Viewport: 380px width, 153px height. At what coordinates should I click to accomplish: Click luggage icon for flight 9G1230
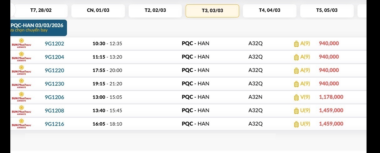(x=296, y=84)
